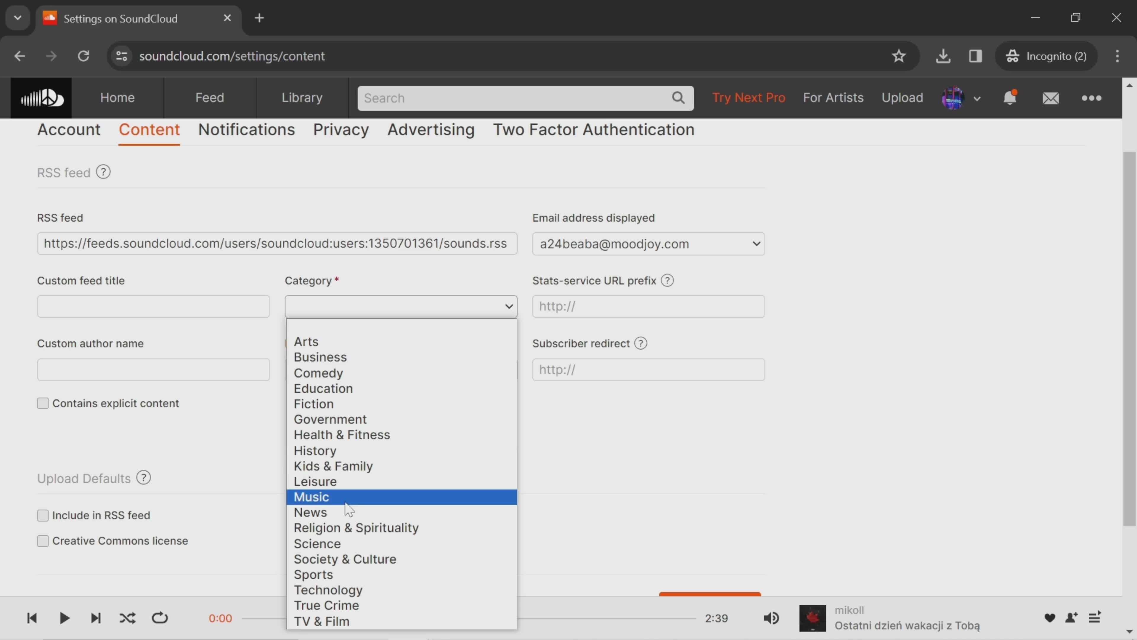Click the heart/like icon on current track
This screenshot has height=640, width=1137.
click(x=1049, y=617)
